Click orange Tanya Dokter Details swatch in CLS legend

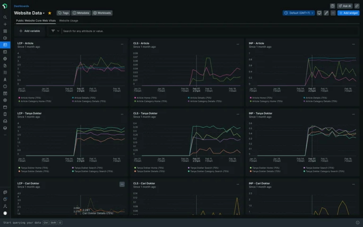[x=135, y=171]
